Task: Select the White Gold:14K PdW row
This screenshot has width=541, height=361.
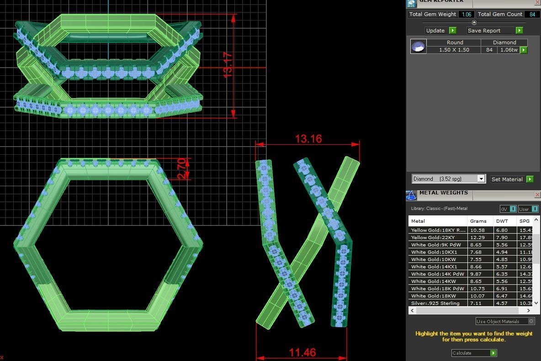Action: tap(471, 274)
